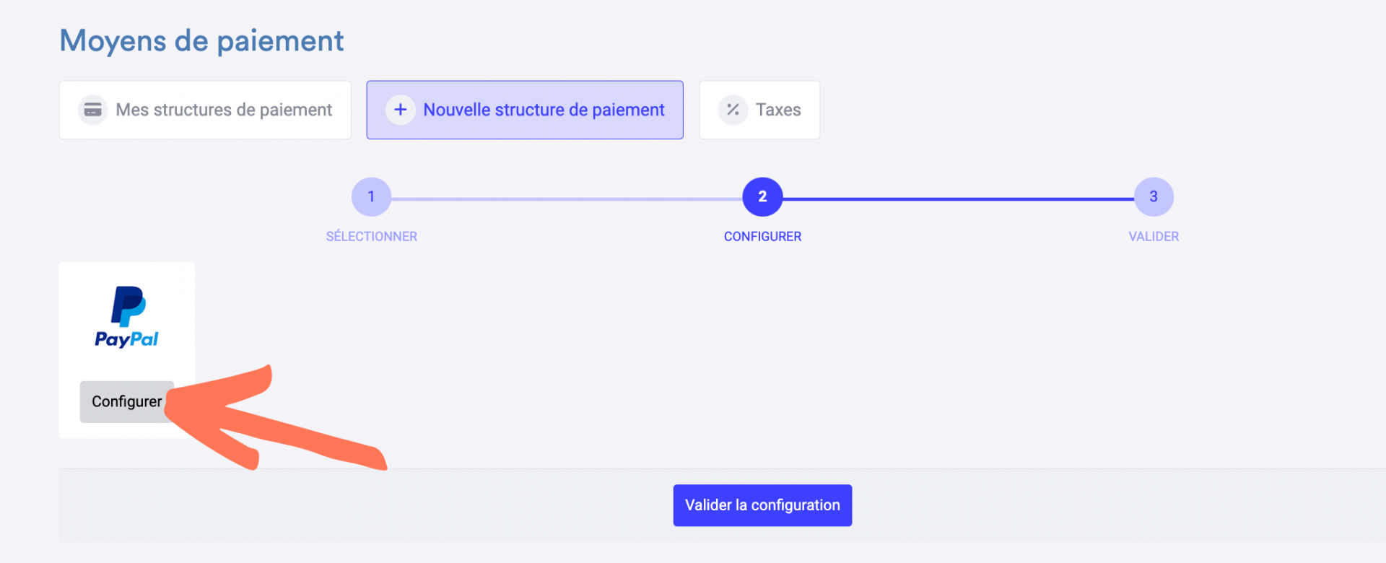Viewport: 1386px width, 563px height.
Task: Click Configurer button under PayPal
Action: (x=126, y=401)
